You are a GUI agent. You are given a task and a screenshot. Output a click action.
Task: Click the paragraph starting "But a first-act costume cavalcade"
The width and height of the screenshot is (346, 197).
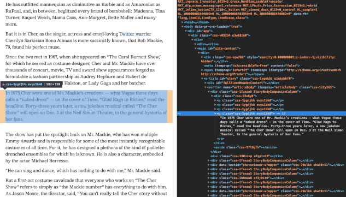coord(86,187)
